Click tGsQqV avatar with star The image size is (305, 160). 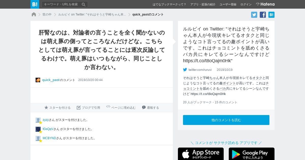38,130
